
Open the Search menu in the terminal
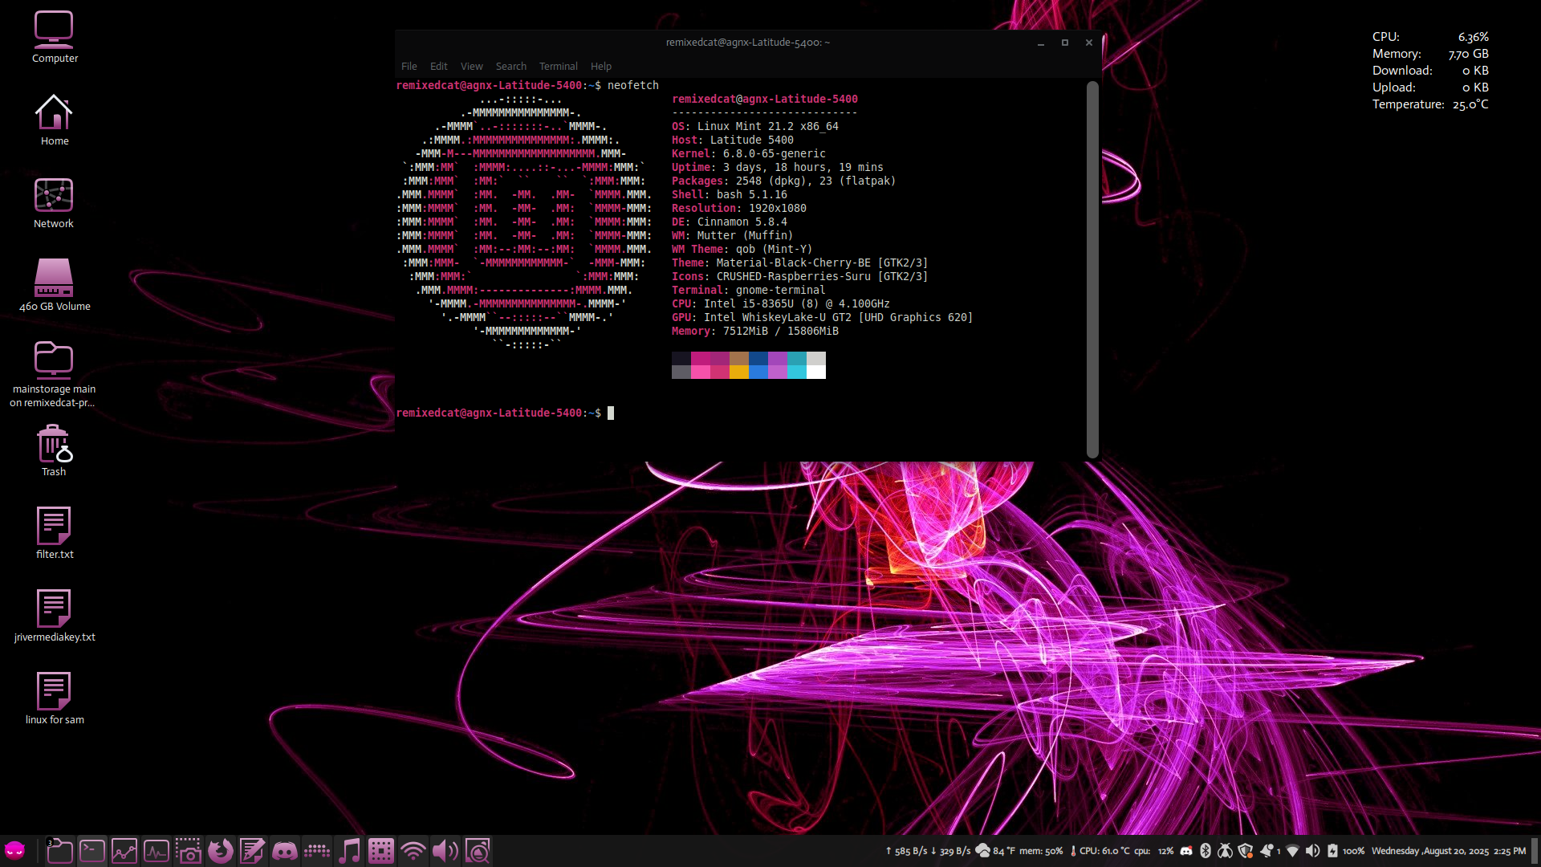pyautogui.click(x=511, y=66)
